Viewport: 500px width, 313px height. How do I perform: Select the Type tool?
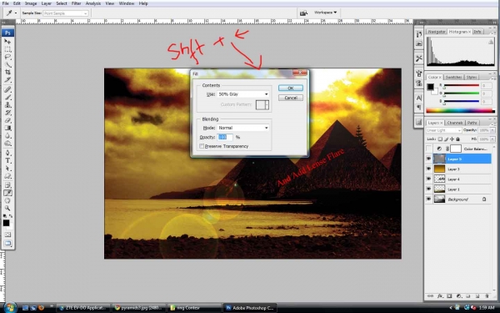(7, 160)
